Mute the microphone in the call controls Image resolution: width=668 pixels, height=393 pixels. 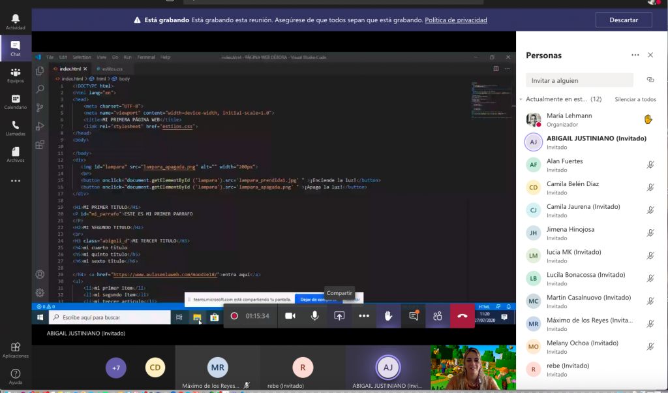(x=314, y=316)
